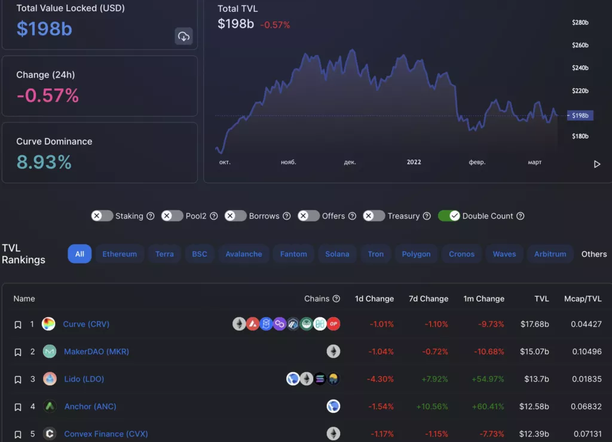Click the Arbitrum chain icon in Curve's row
The width and height of the screenshot is (612, 442).
coord(293,323)
